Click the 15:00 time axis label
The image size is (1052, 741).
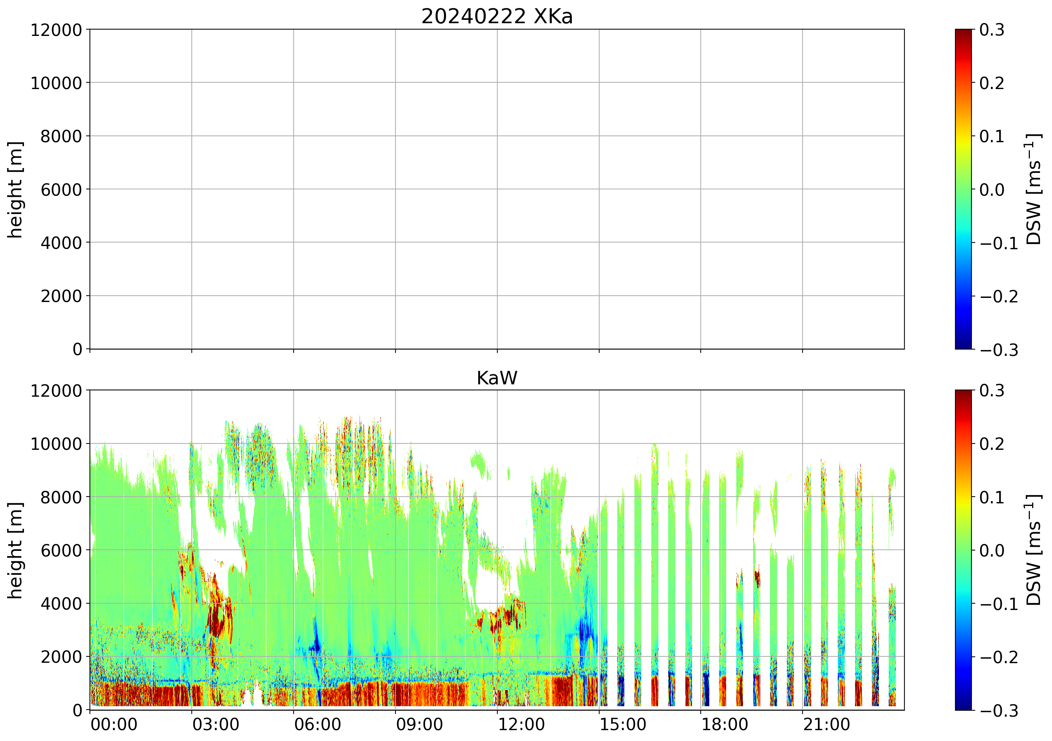click(623, 725)
